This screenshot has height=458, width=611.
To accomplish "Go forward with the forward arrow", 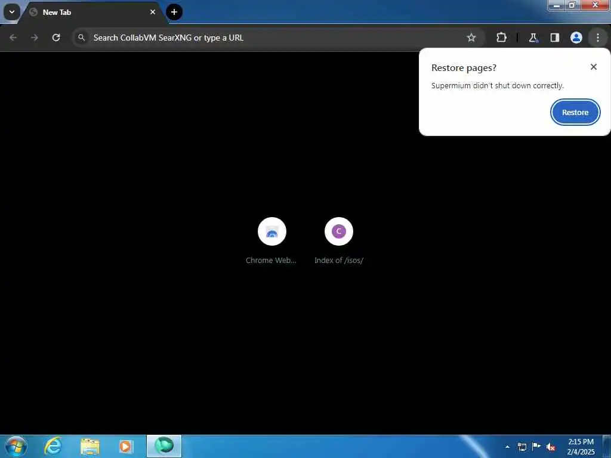I will click(x=34, y=38).
